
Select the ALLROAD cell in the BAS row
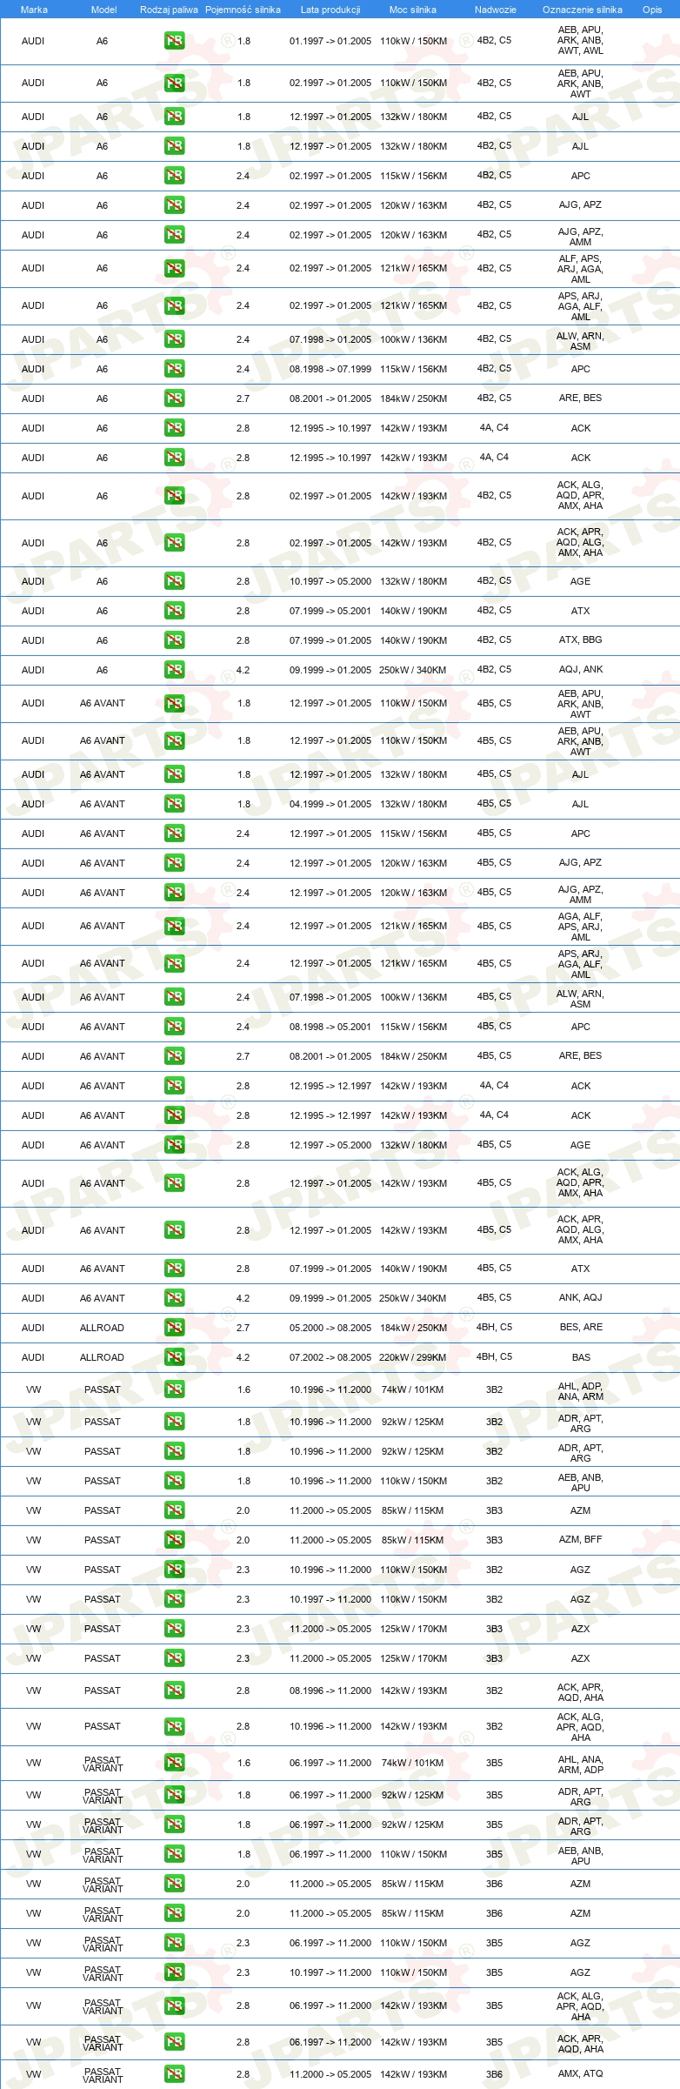102,1357
